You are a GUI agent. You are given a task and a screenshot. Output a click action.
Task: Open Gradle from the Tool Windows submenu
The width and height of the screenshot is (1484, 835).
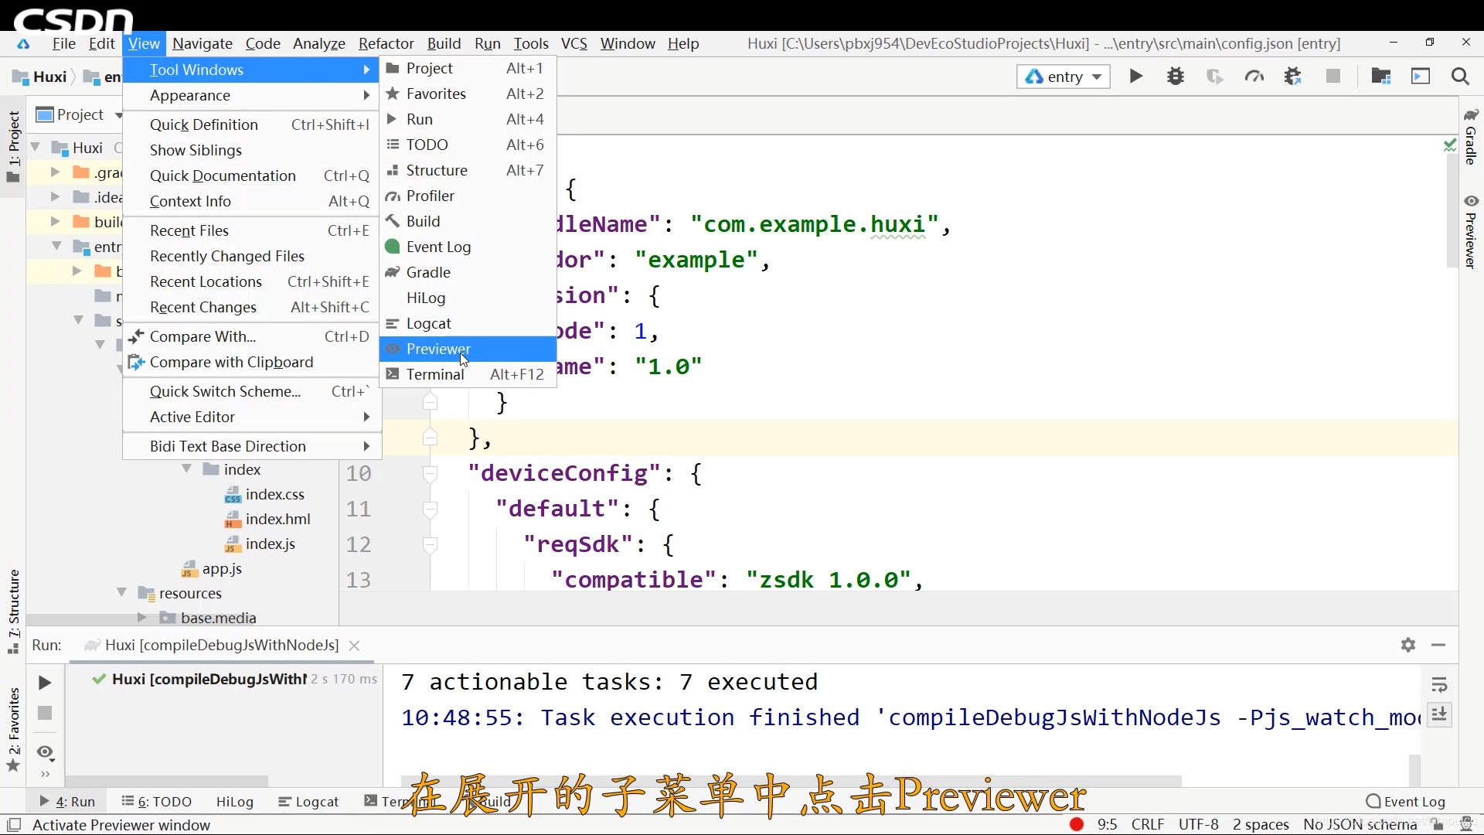[x=468, y=272]
